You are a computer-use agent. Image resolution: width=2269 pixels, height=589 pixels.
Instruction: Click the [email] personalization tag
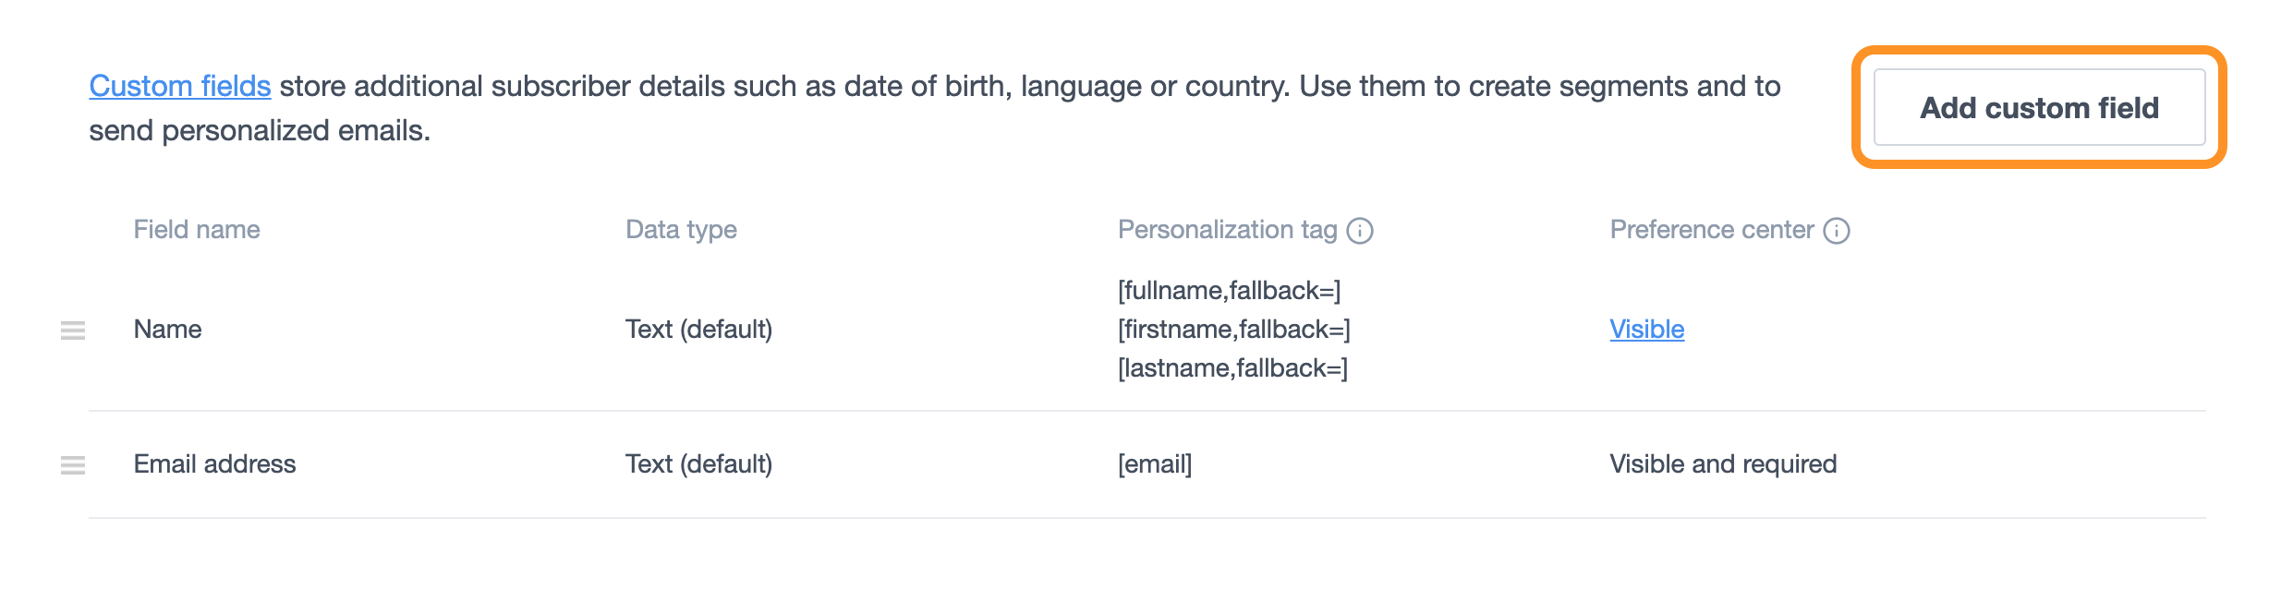[1155, 463]
